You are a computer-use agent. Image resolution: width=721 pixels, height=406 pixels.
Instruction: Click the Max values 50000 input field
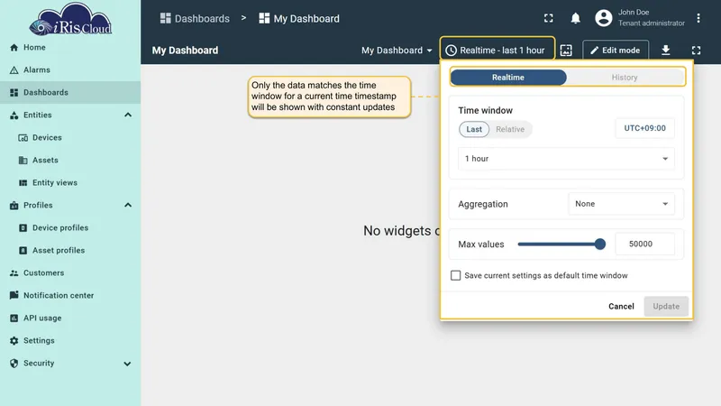click(x=644, y=244)
